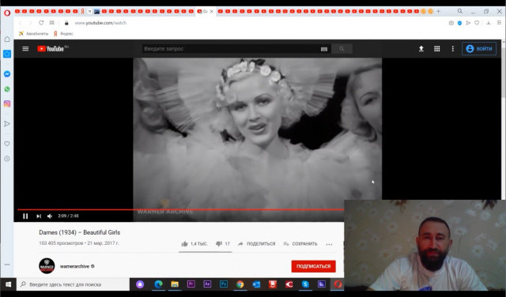Open the Windows Start menu

(9, 284)
